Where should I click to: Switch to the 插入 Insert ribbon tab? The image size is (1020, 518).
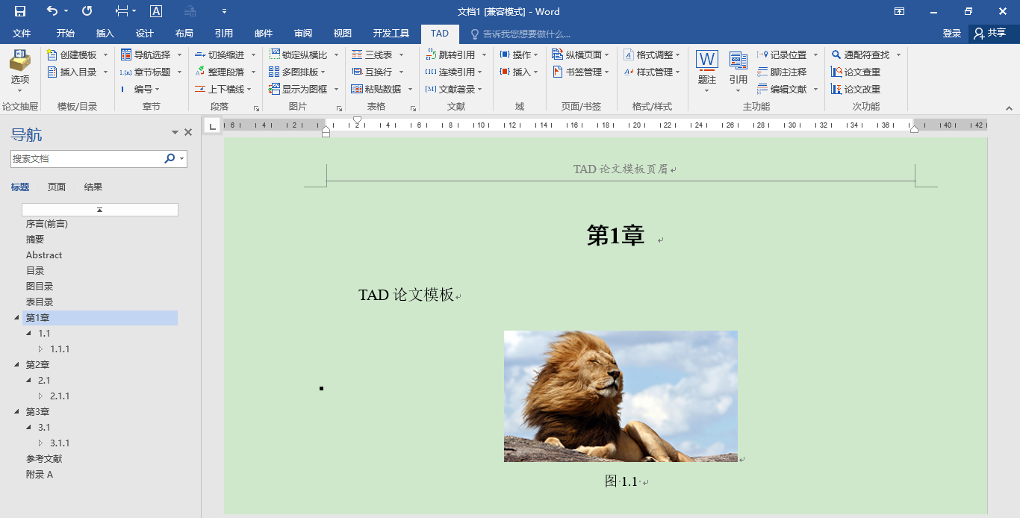click(x=105, y=34)
